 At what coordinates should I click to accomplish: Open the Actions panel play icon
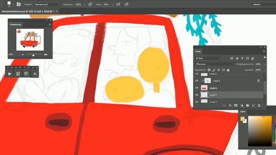(9, 74)
